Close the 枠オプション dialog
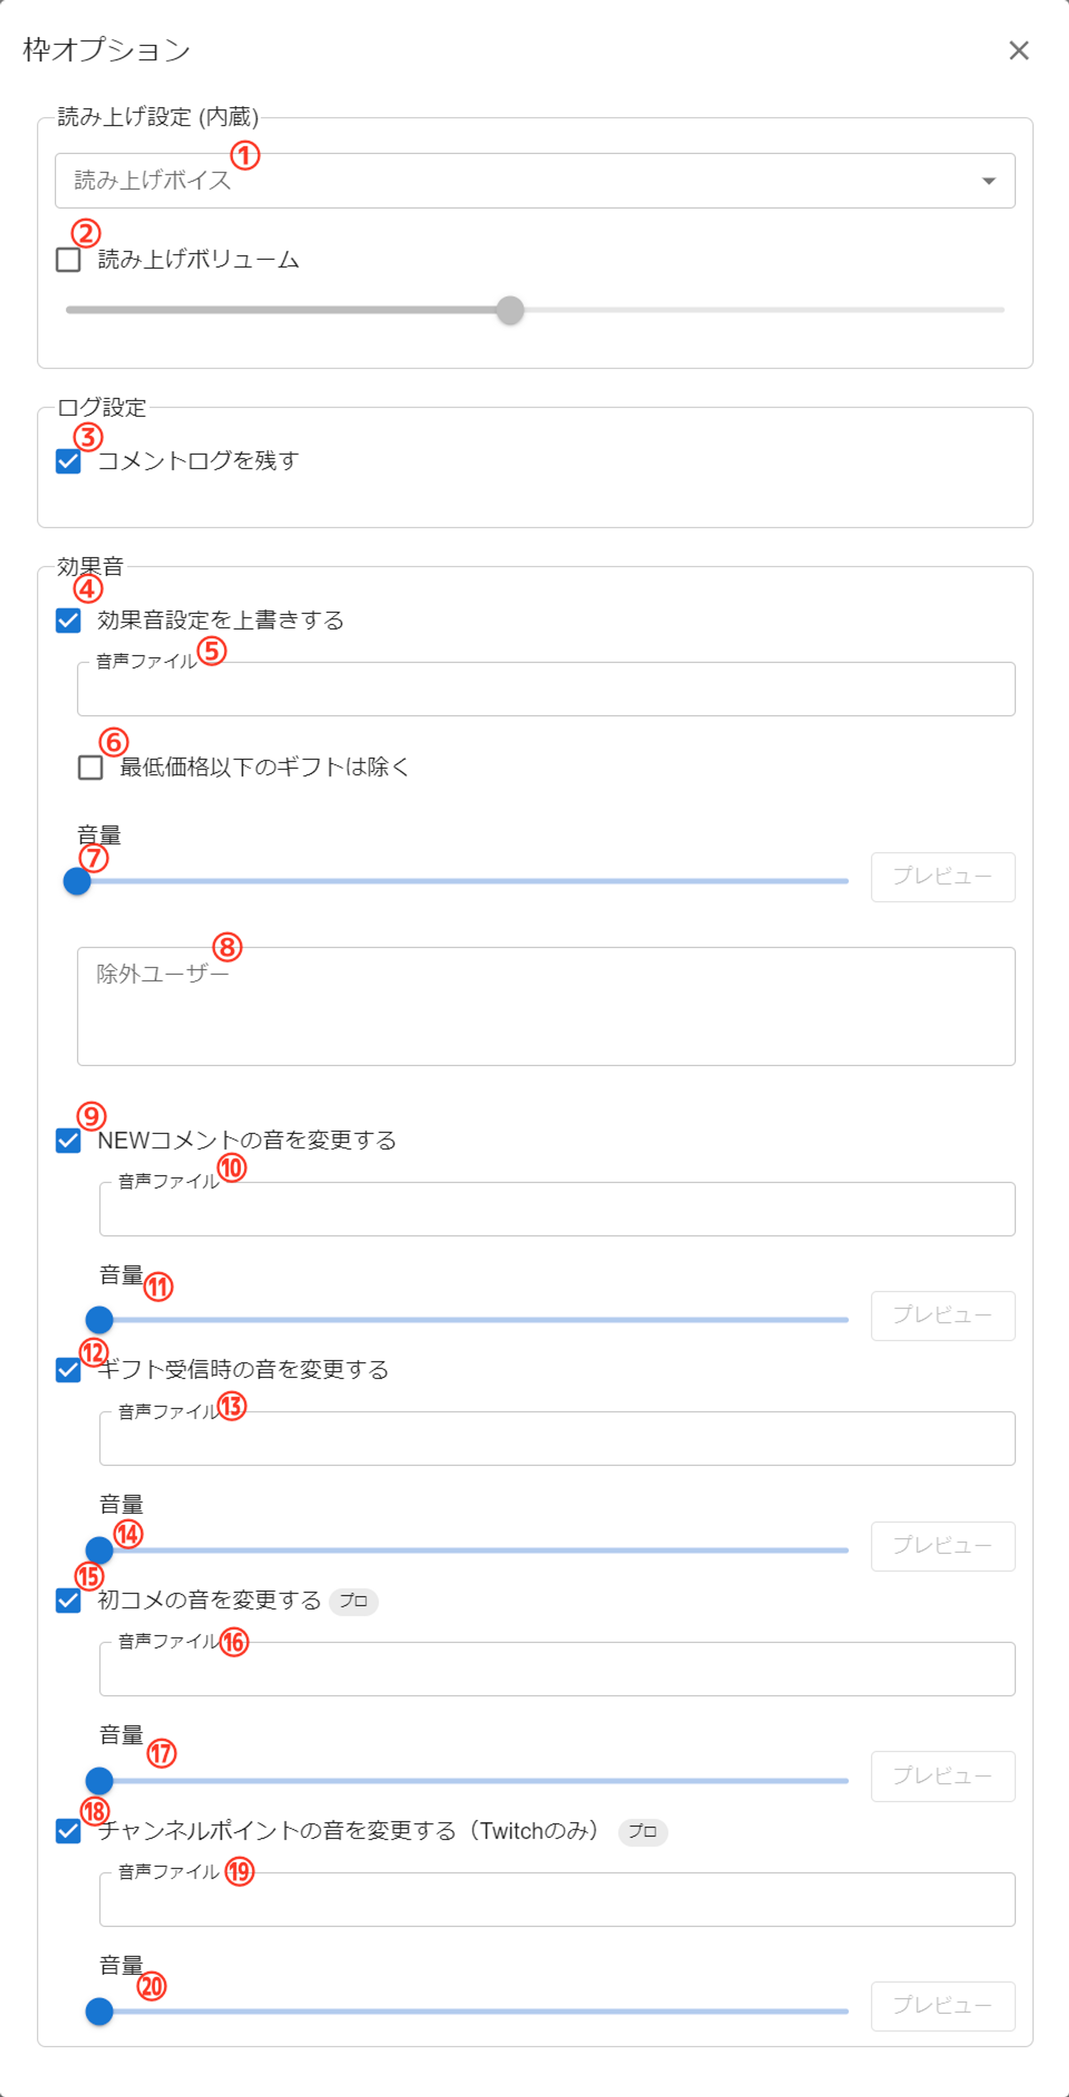The image size is (1069, 2097). click(1018, 51)
